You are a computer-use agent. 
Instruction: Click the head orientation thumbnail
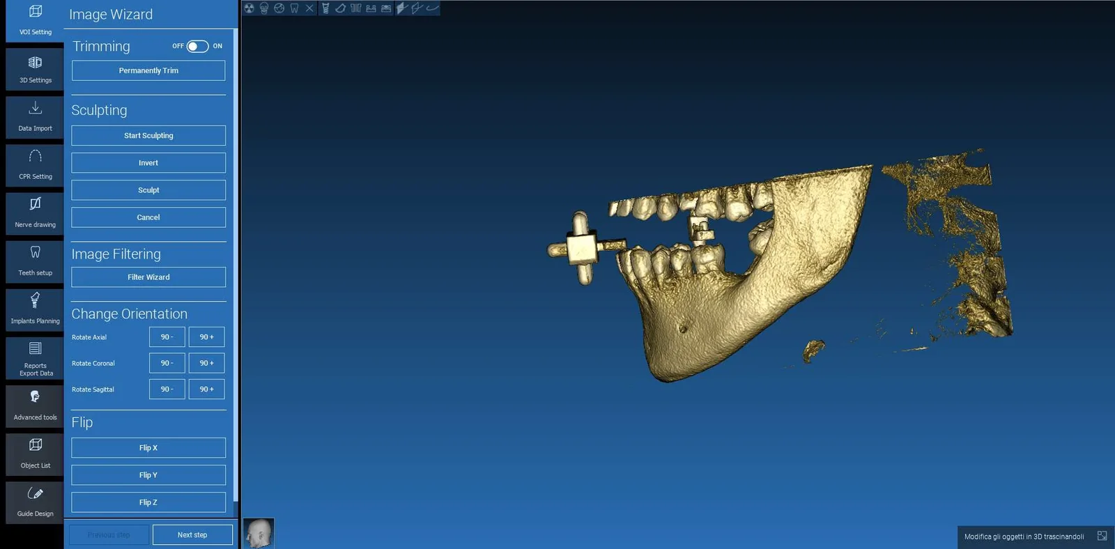[x=259, y=533]
